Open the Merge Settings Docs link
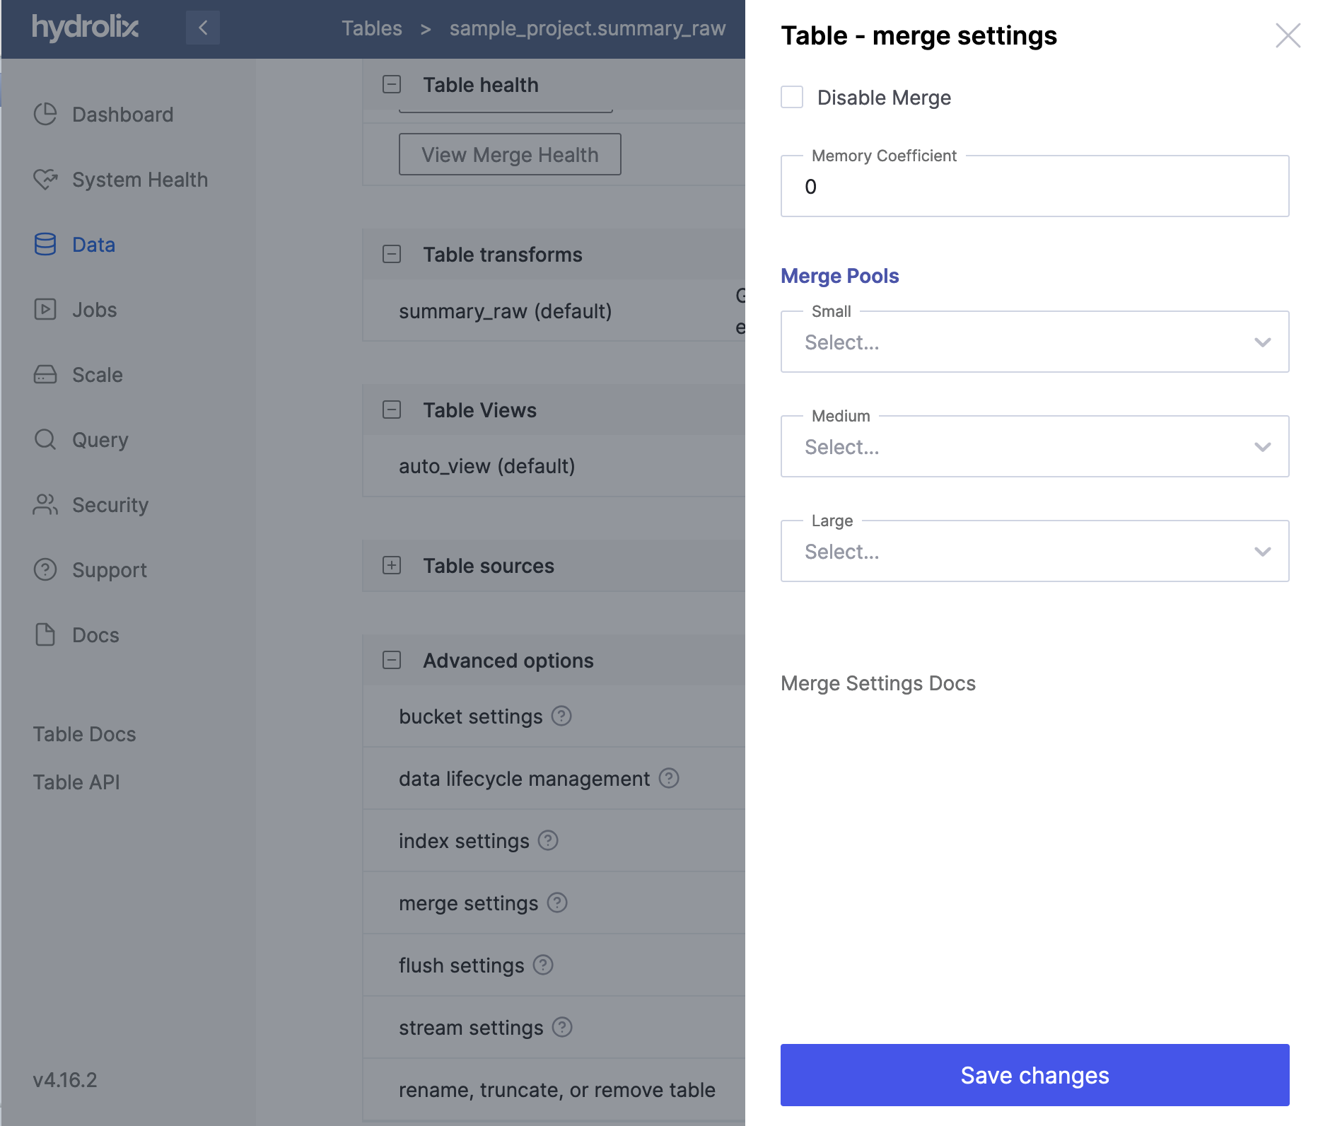1318x1126 pixels. coord(877,683)
